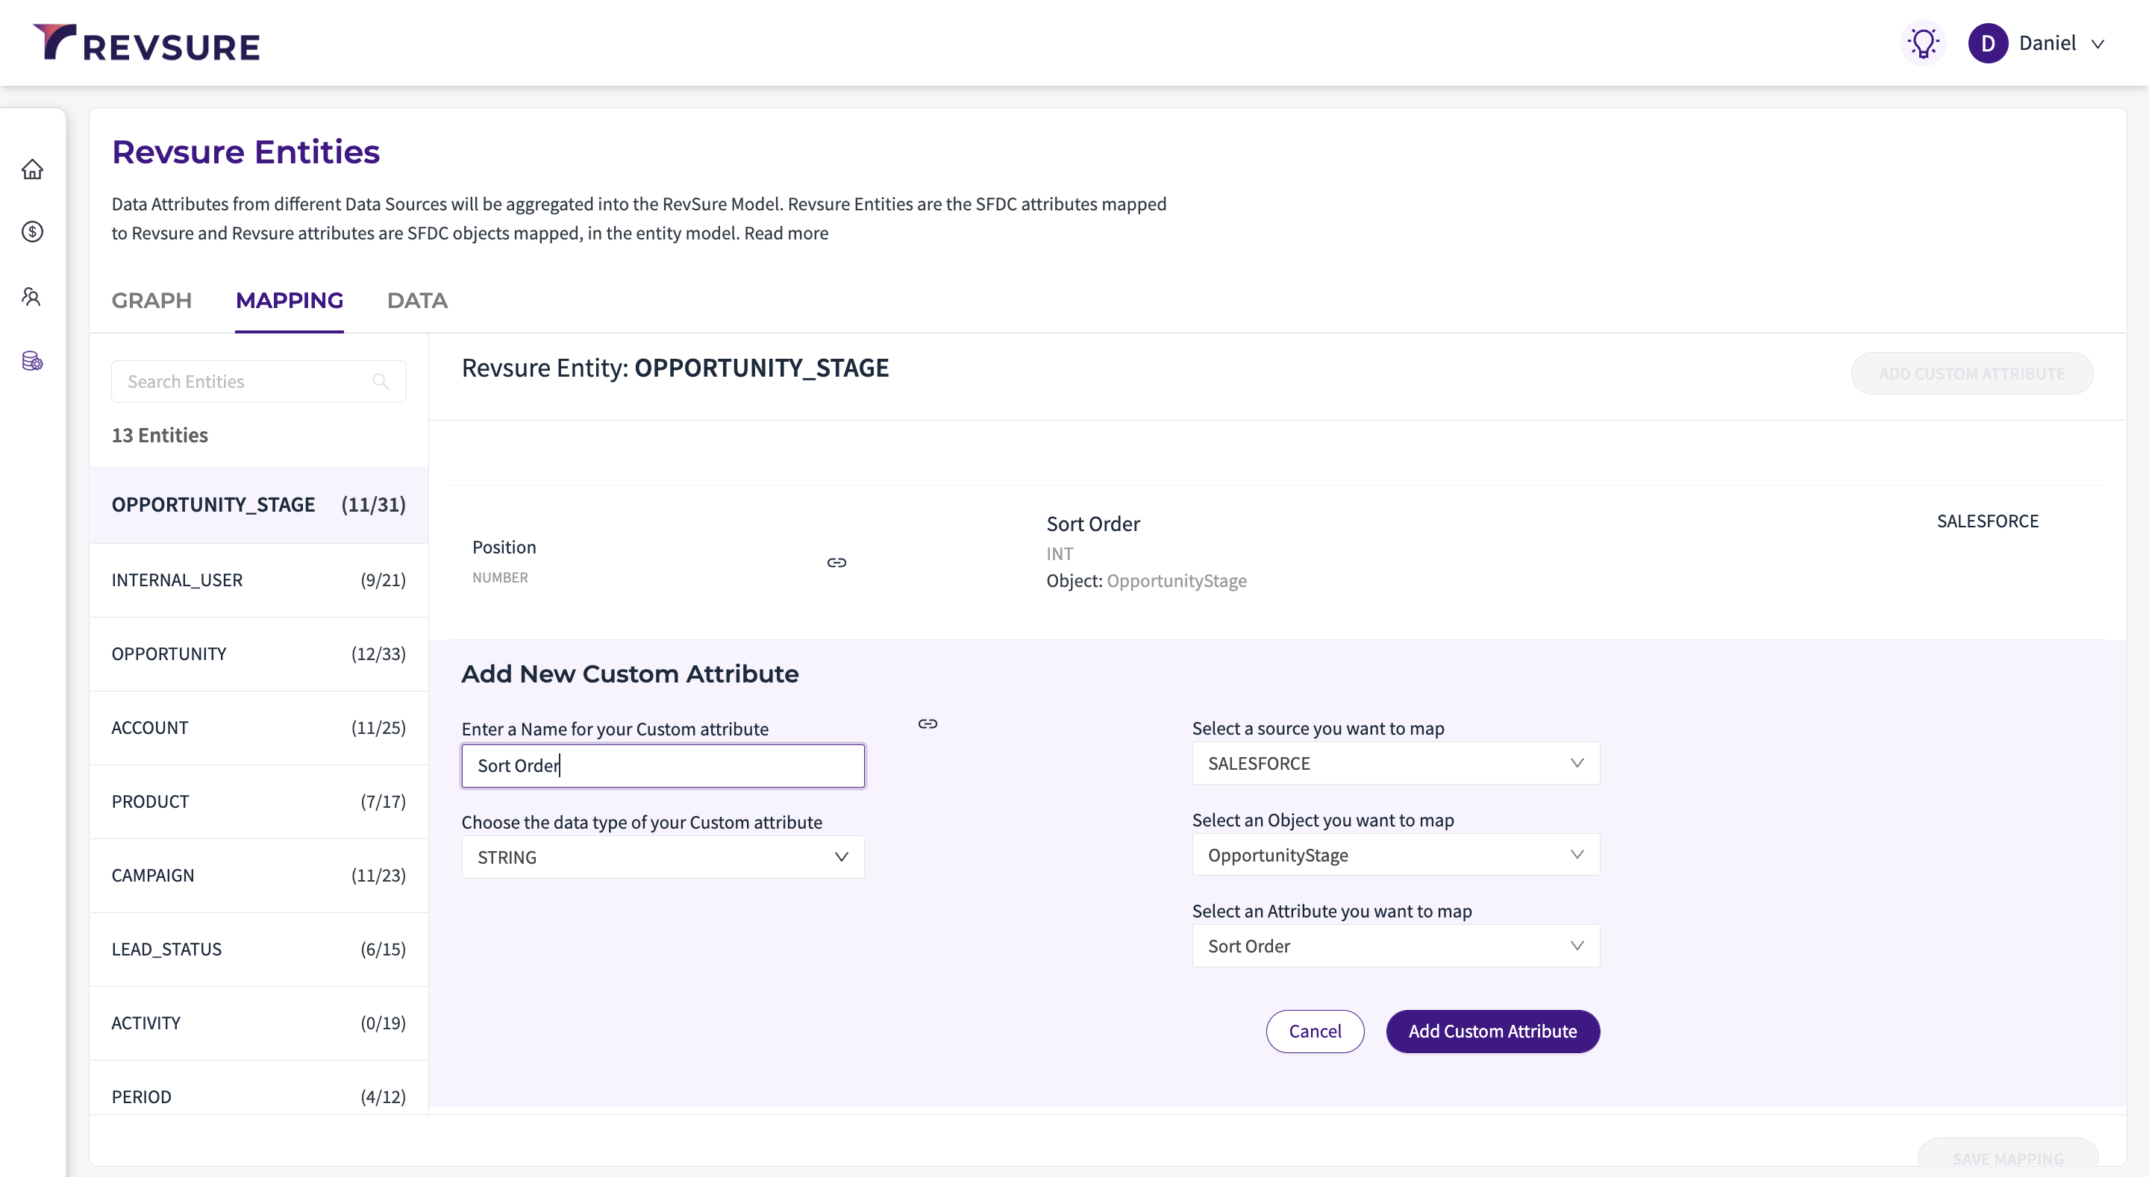Click the lightbulb tips icon
This screenshot has height=1177, width=2149.
point(1924,43)
